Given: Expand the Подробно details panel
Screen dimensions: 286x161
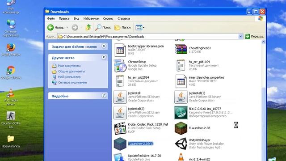Looking at the screenshot, I should tap(104, 95).
